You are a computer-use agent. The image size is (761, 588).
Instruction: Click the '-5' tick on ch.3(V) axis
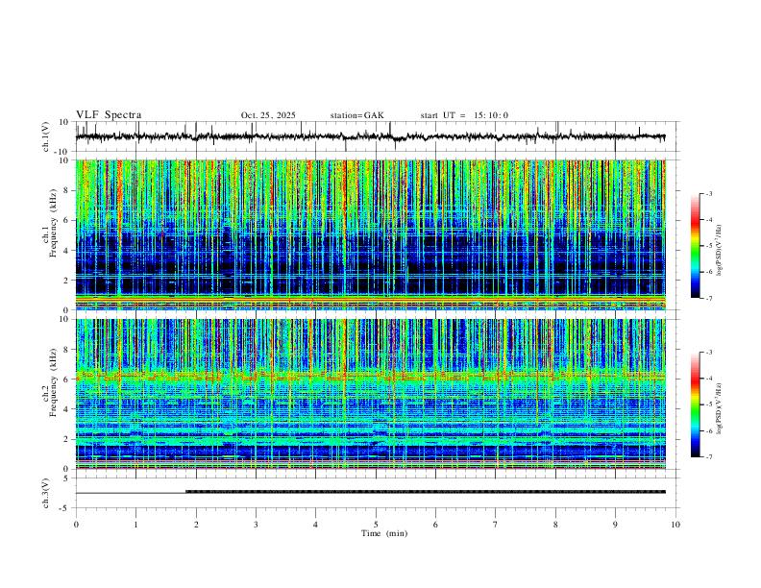65,508
